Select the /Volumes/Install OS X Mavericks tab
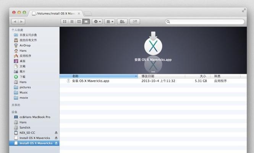The width and height of the screenshot is (254, 153). 55,13
